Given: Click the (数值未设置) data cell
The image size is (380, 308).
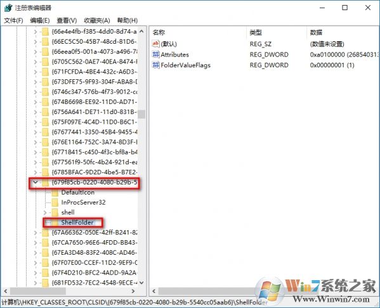Looking at the screenshot, I should (327, 44).
